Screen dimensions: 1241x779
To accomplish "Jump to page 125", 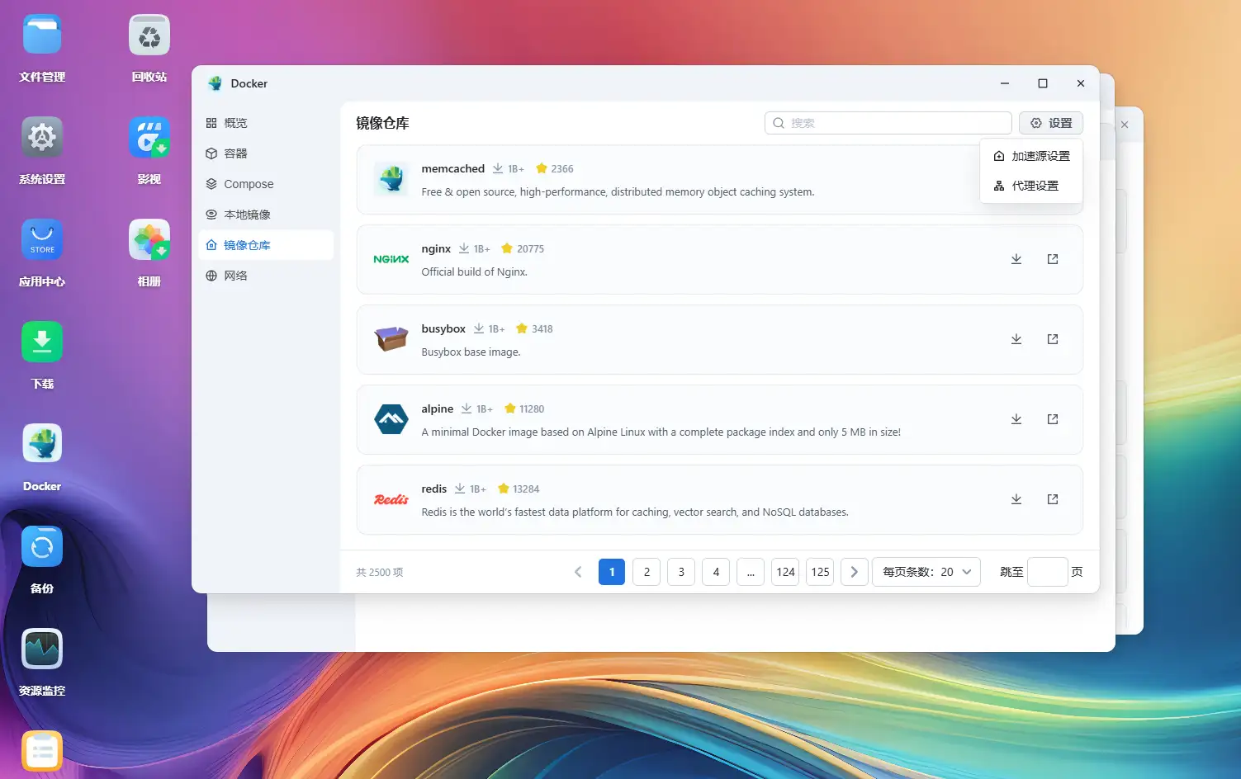I will click(x=819, y=571).
